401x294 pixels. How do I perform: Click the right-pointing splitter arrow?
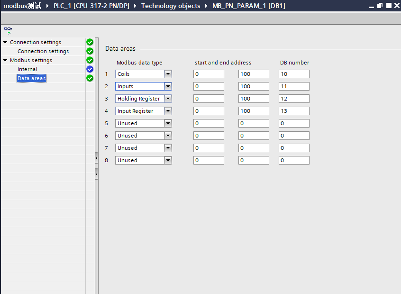97,174
